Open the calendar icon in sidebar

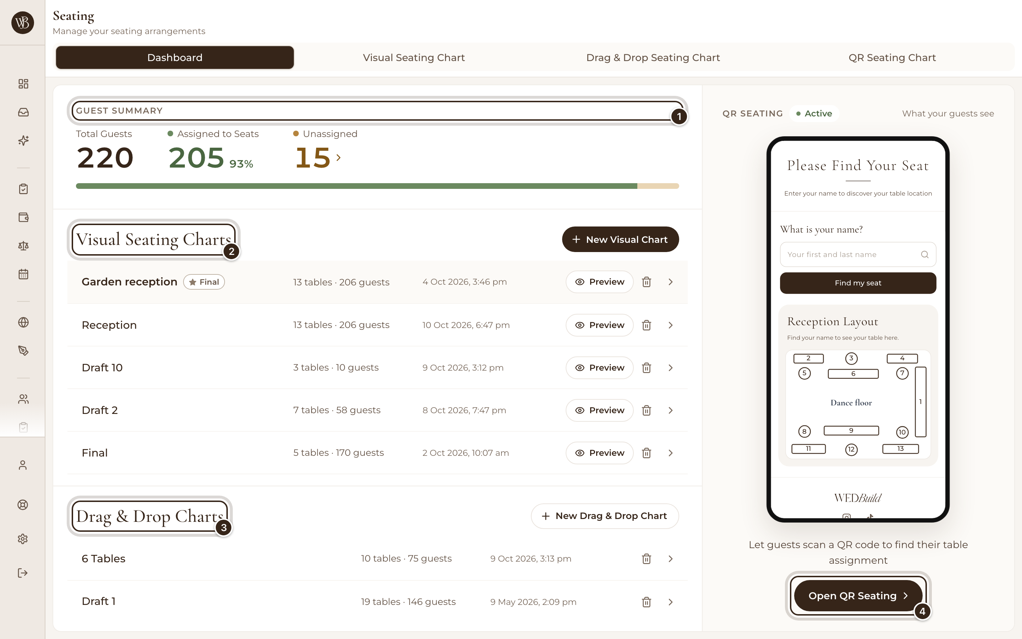pyautogui.click(x=23, y=274)
